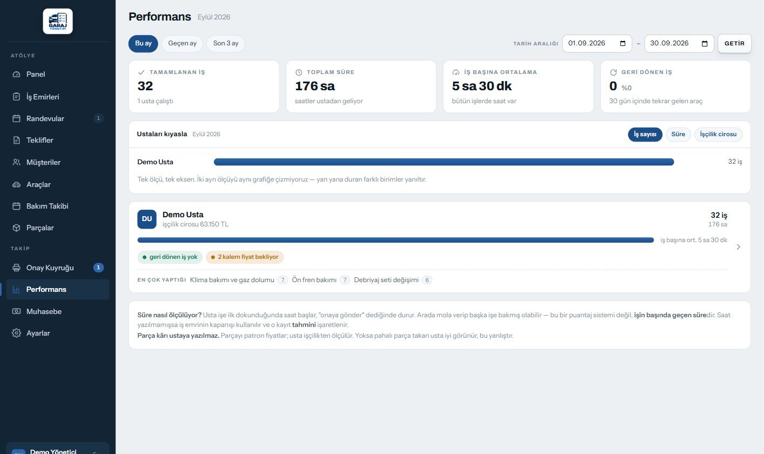764x454 pixels.
Task: Click the GETİR button
Action: pos(734,43)
